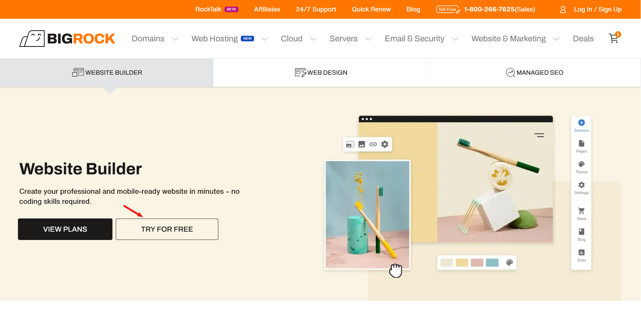641x315 pixels.
Task: Click the Stats chart icon in sidebar
Action: [x=582, y=252]
